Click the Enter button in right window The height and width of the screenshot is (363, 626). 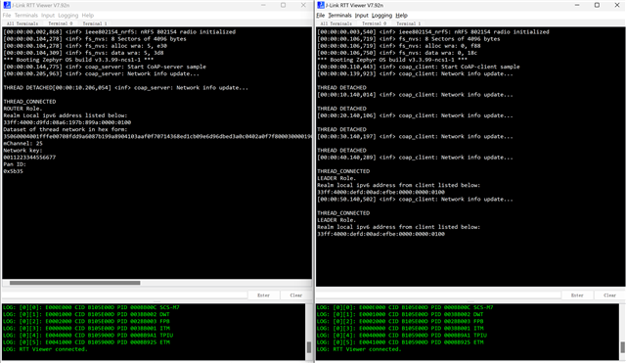(577, 295)
